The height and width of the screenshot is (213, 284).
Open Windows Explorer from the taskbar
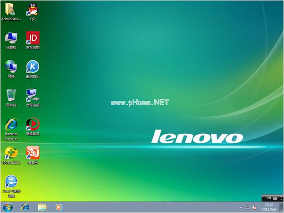click(42, 207)
